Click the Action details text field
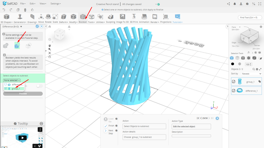 tap(144, 137)
